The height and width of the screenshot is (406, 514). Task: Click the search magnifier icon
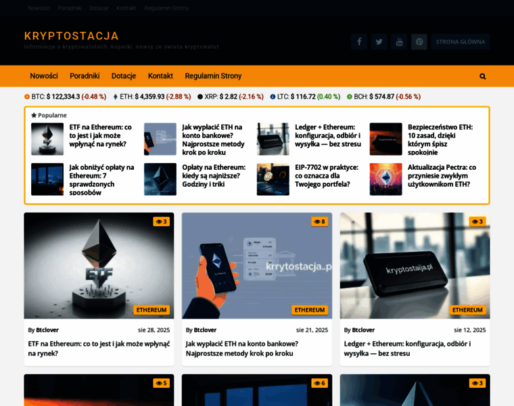(x=482, y=76)
